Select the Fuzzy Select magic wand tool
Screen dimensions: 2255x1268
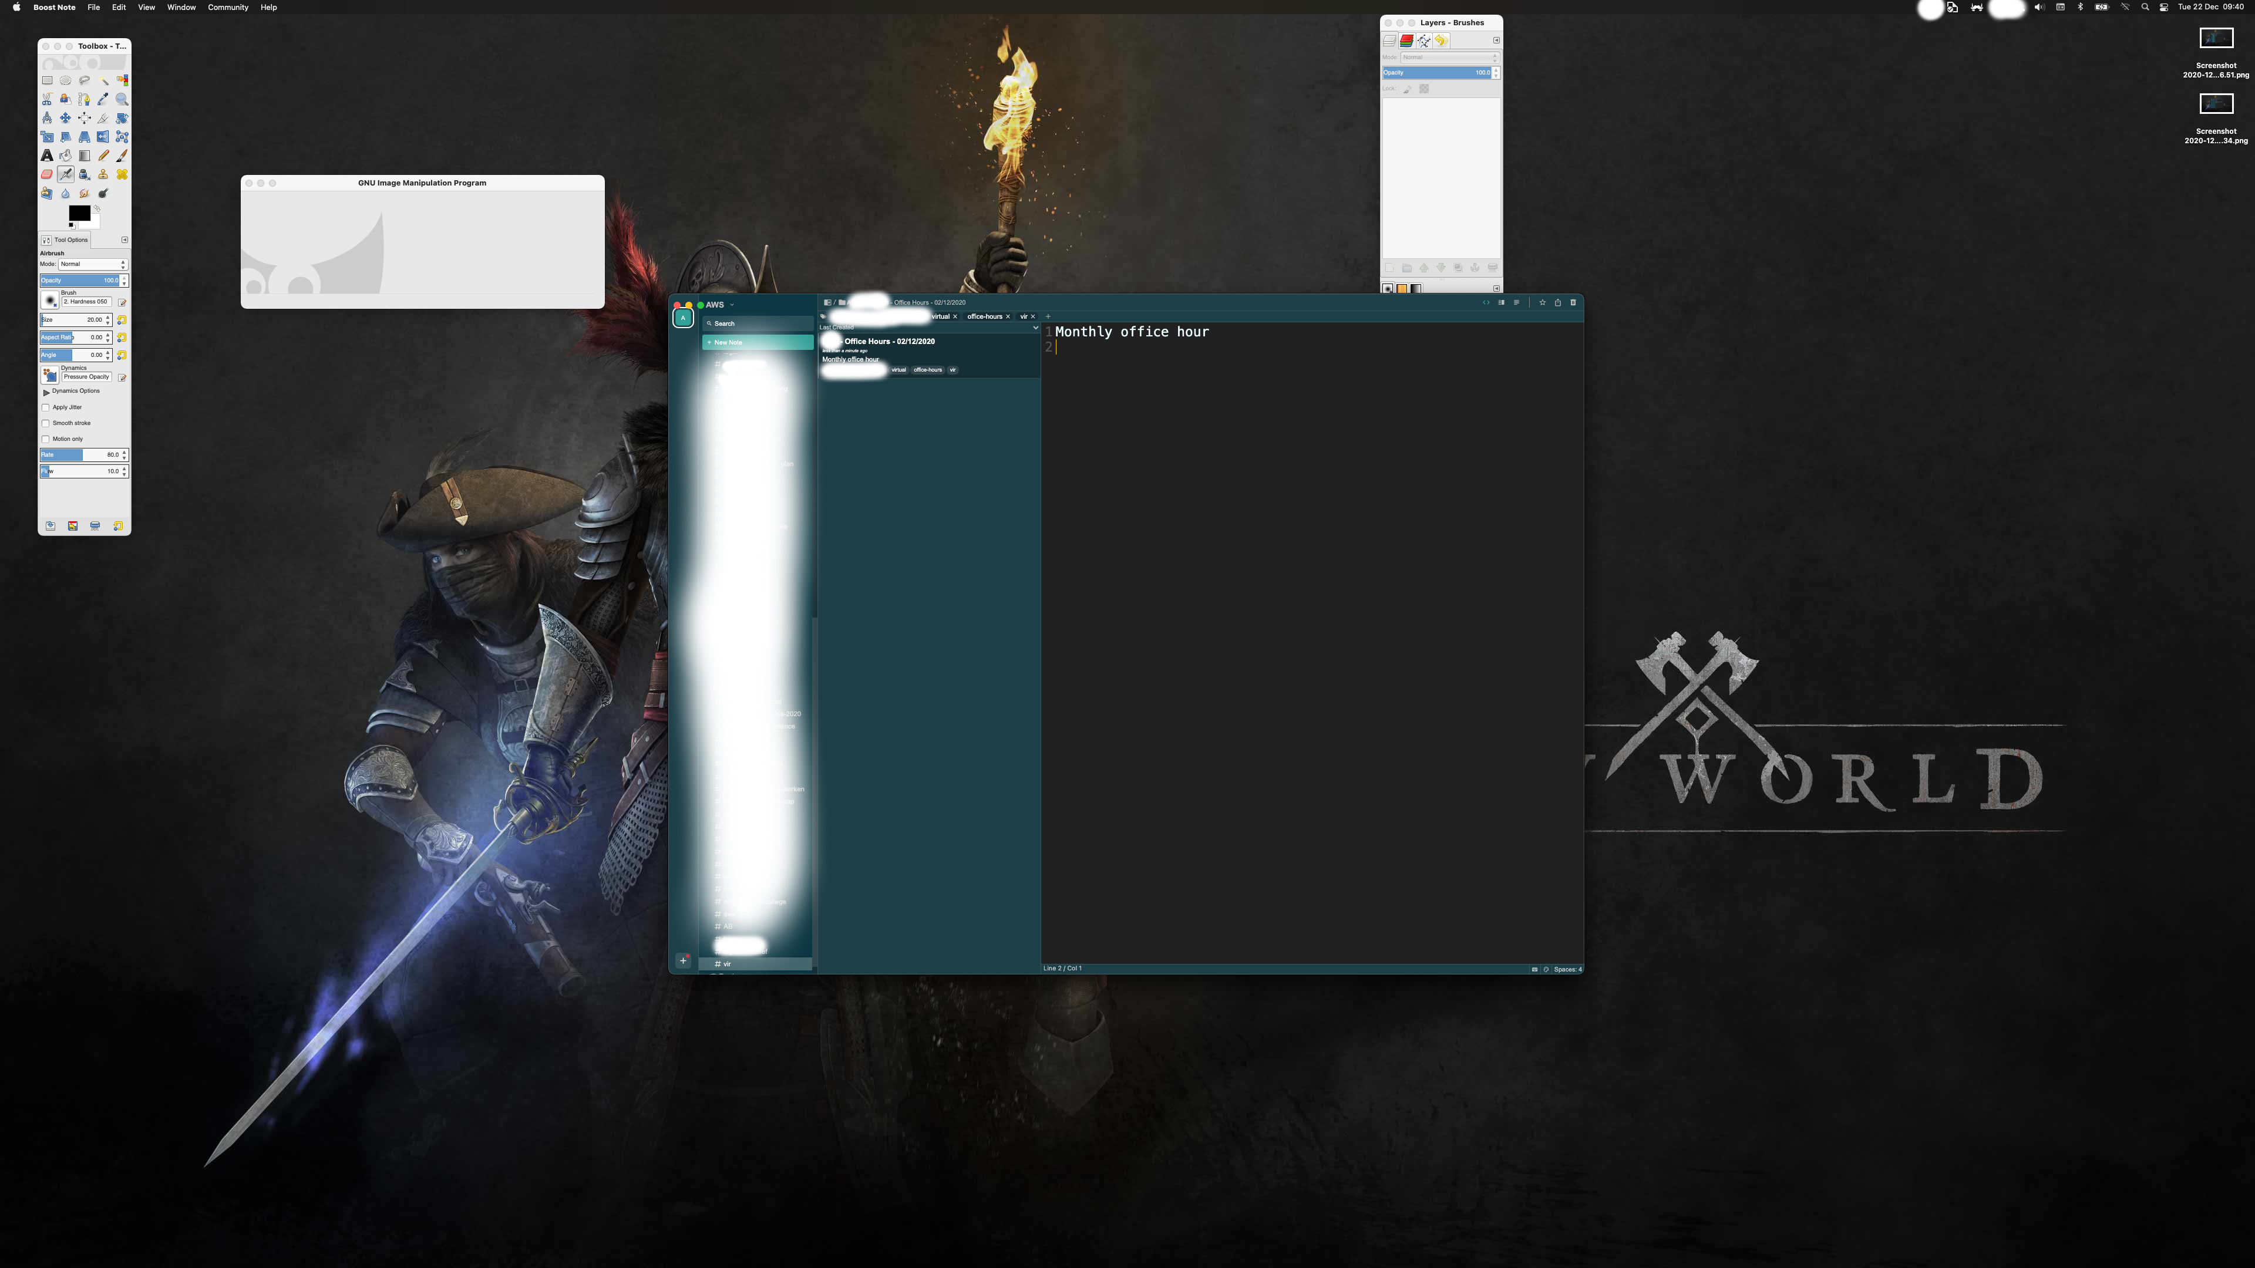pos(103,80)
